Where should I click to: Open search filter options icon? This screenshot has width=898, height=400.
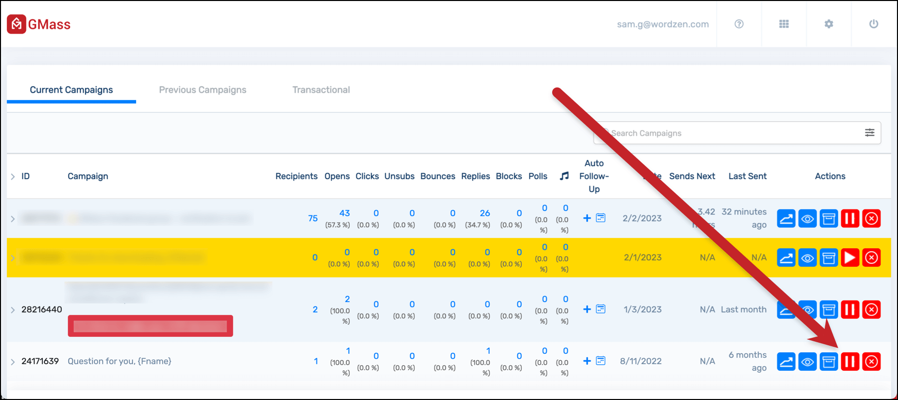point(870,132)
